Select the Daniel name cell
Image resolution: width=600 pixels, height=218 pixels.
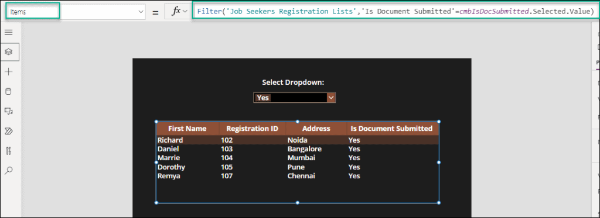tap(168, 149)
